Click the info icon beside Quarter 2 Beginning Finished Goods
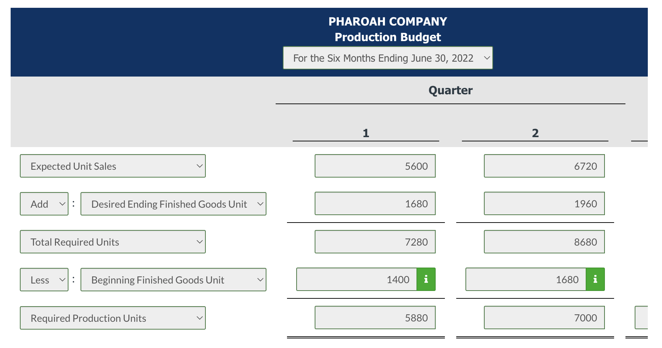 point(595,279)
